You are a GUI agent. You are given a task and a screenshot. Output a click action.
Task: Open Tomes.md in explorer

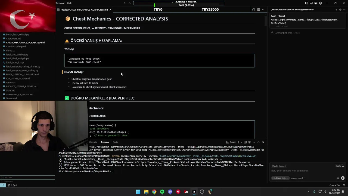pos(11,99)
